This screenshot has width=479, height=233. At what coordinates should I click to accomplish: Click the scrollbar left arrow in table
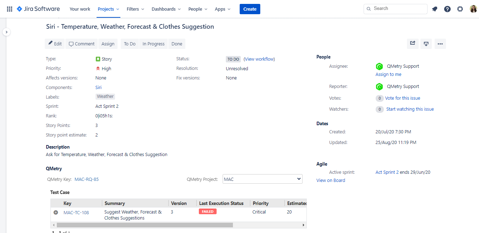54,225
